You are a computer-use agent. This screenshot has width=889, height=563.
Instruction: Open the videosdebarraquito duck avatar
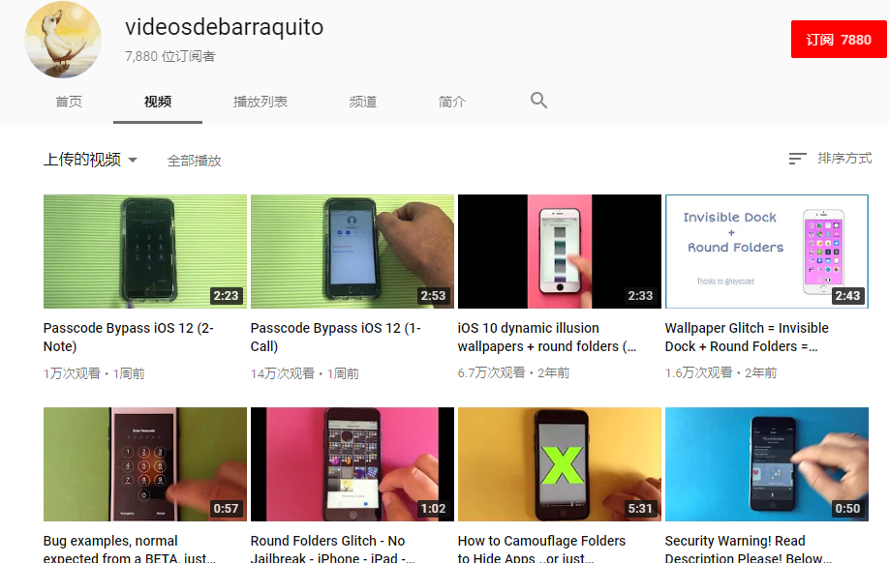[63, 40]
